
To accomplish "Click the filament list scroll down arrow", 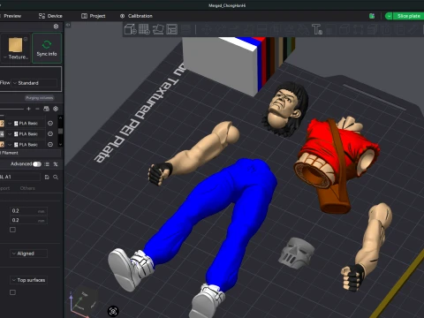I will [x=60, y=144].
